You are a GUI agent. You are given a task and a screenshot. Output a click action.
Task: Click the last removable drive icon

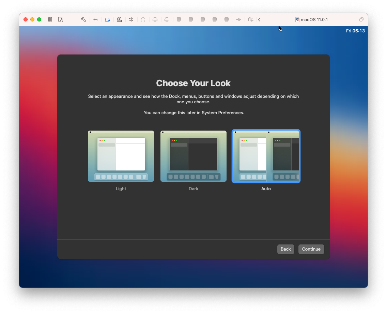227,19
